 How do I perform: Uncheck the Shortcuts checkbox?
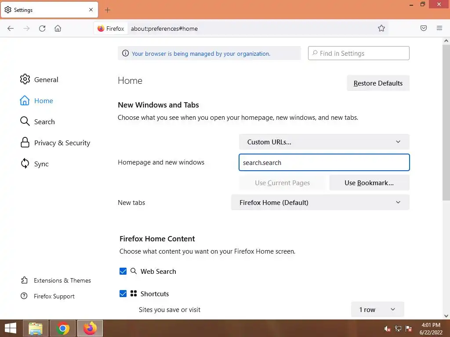123,294
